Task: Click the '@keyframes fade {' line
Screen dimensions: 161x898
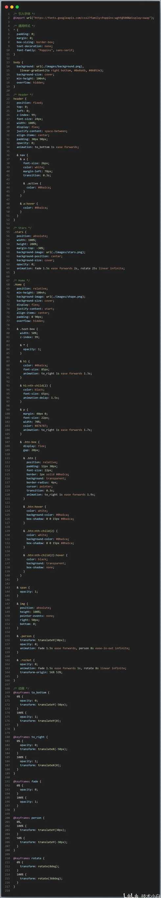Action: click(27, 781)
